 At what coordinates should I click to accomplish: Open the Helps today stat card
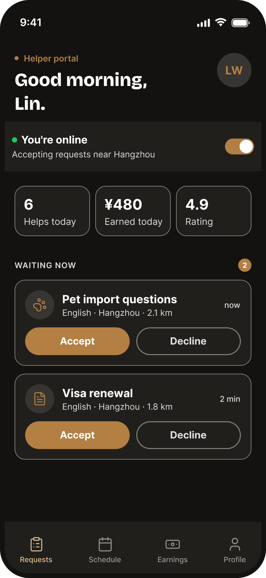pos(52,211)
